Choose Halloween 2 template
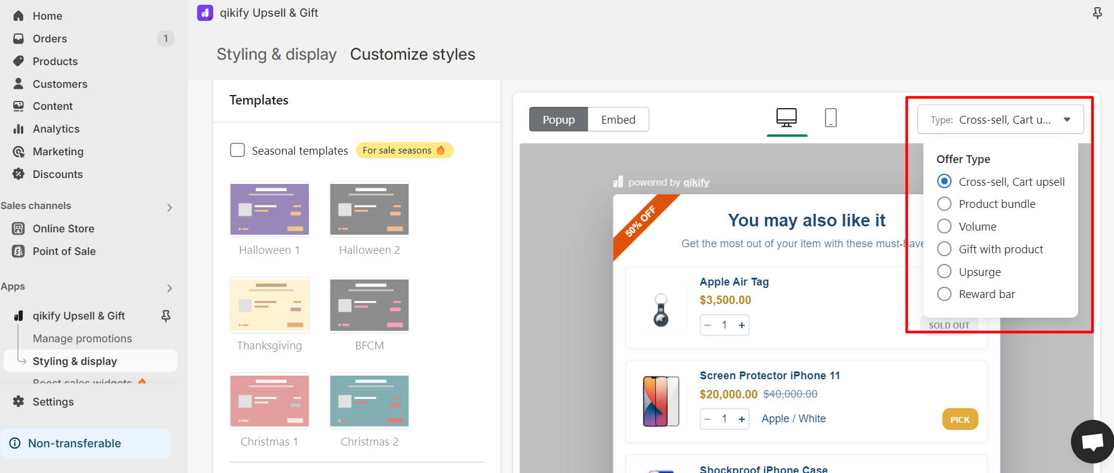Viewport: 1114px width, 473px height. pyautogui.click(x=369, y=209)
